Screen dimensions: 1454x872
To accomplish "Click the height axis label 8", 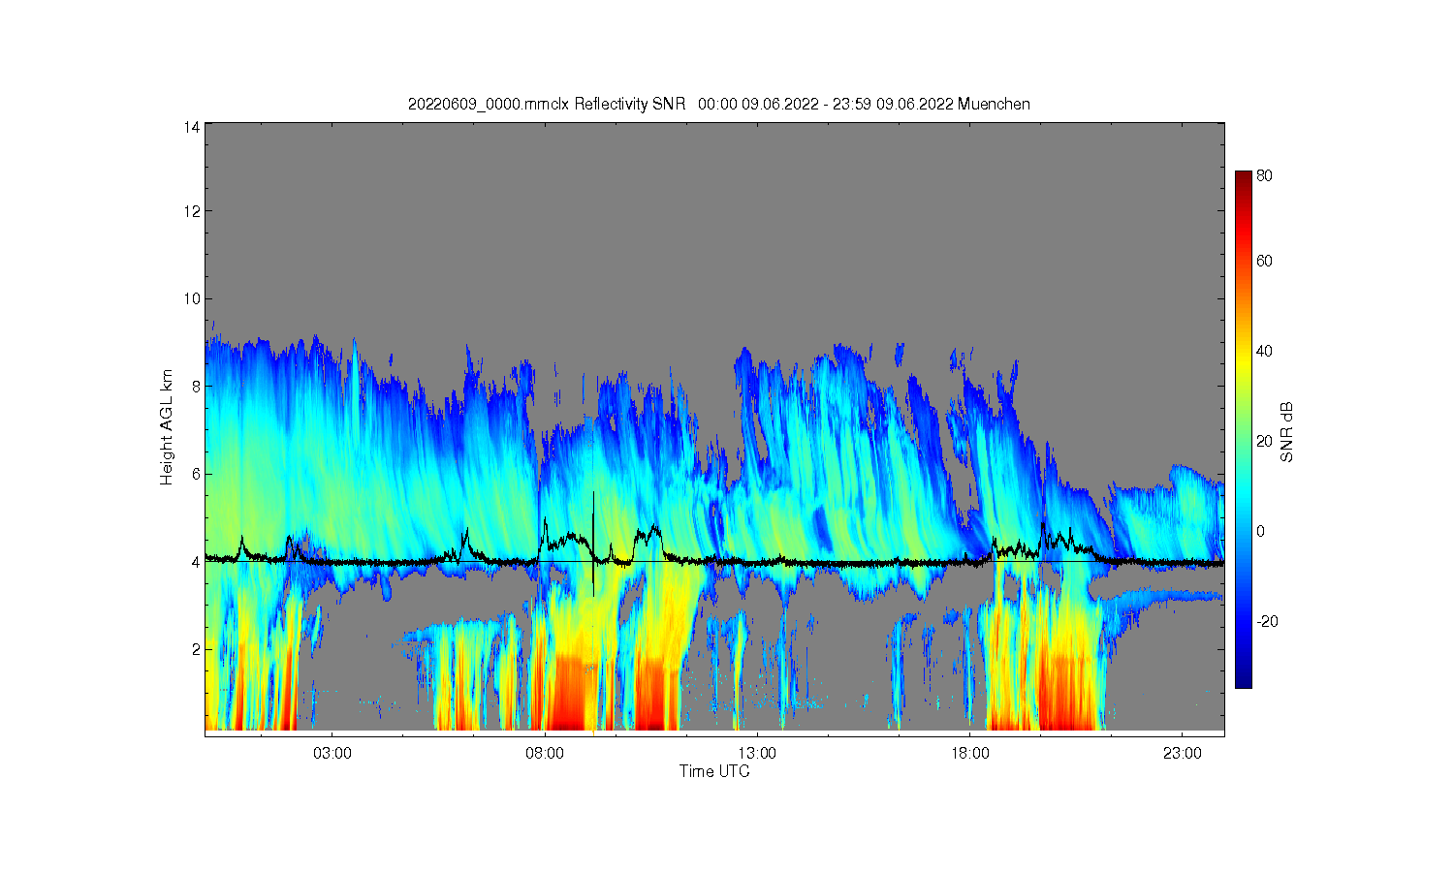I will (196, 387).
